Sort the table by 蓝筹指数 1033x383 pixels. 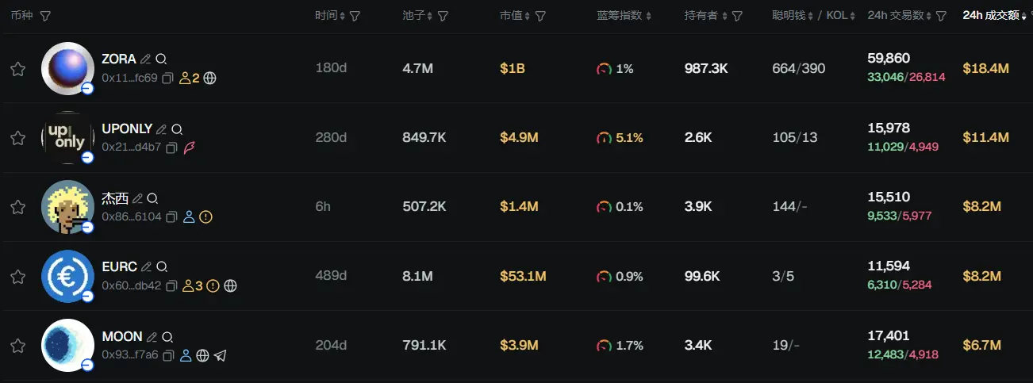tap(624, 16)
